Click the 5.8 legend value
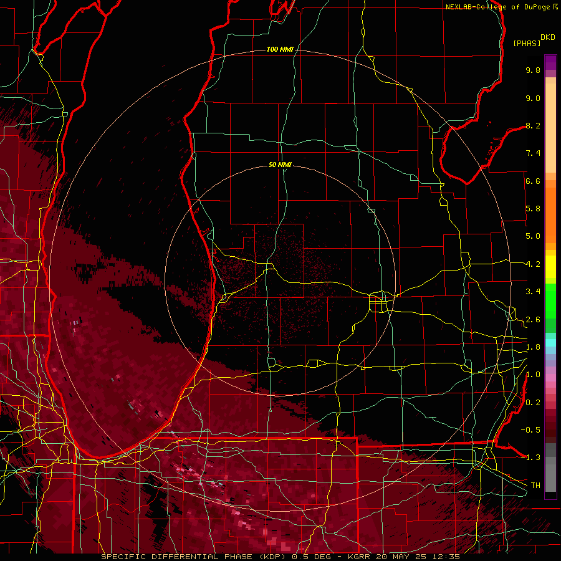Viewport: 561px width, 561px height. click(533, 209)
